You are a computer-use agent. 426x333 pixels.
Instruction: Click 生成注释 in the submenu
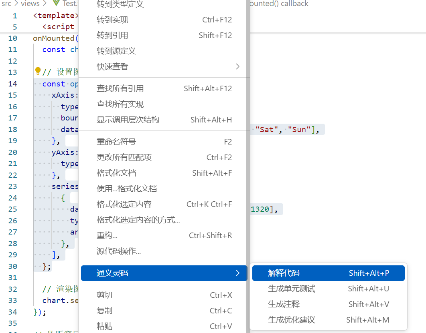click(329, 304)
